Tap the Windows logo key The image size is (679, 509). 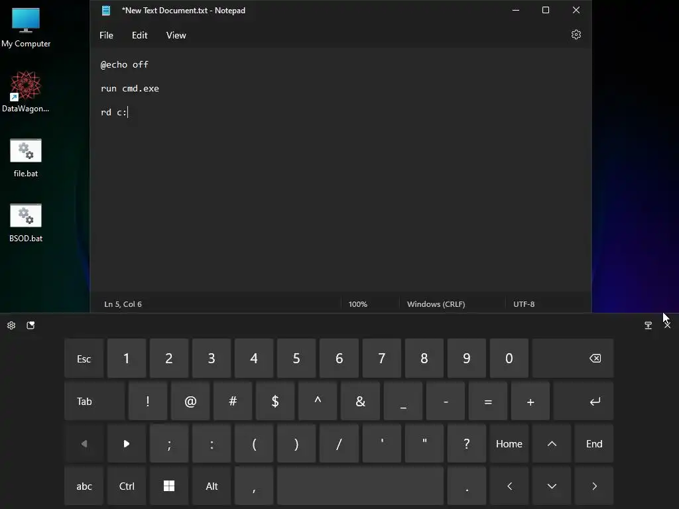click(x=169, y=486)
